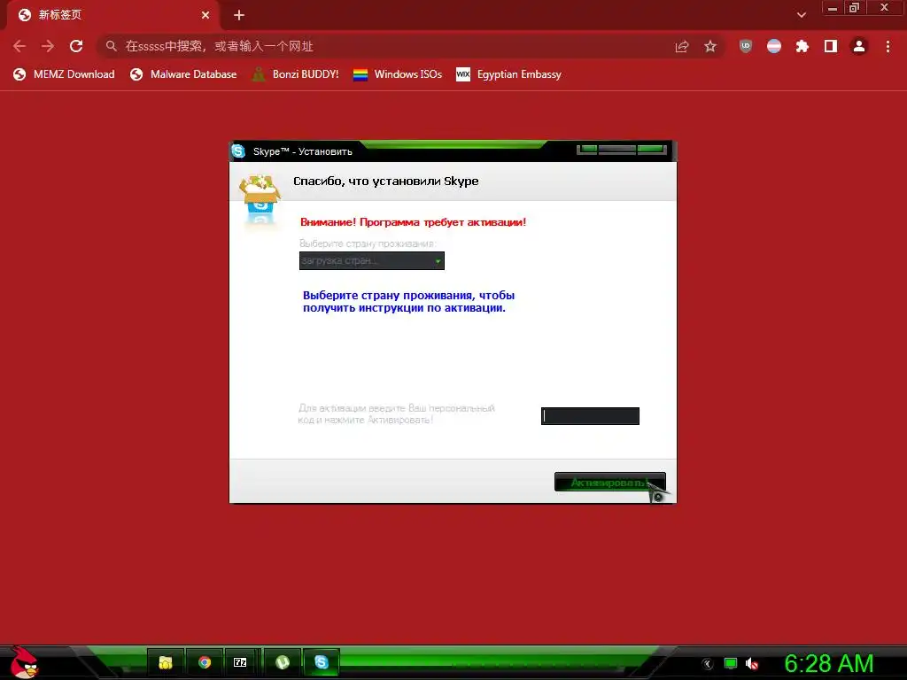The width and height of the screenshot is (907, 680).
Task: Click the muted volume tray icon
Action: 751,664
